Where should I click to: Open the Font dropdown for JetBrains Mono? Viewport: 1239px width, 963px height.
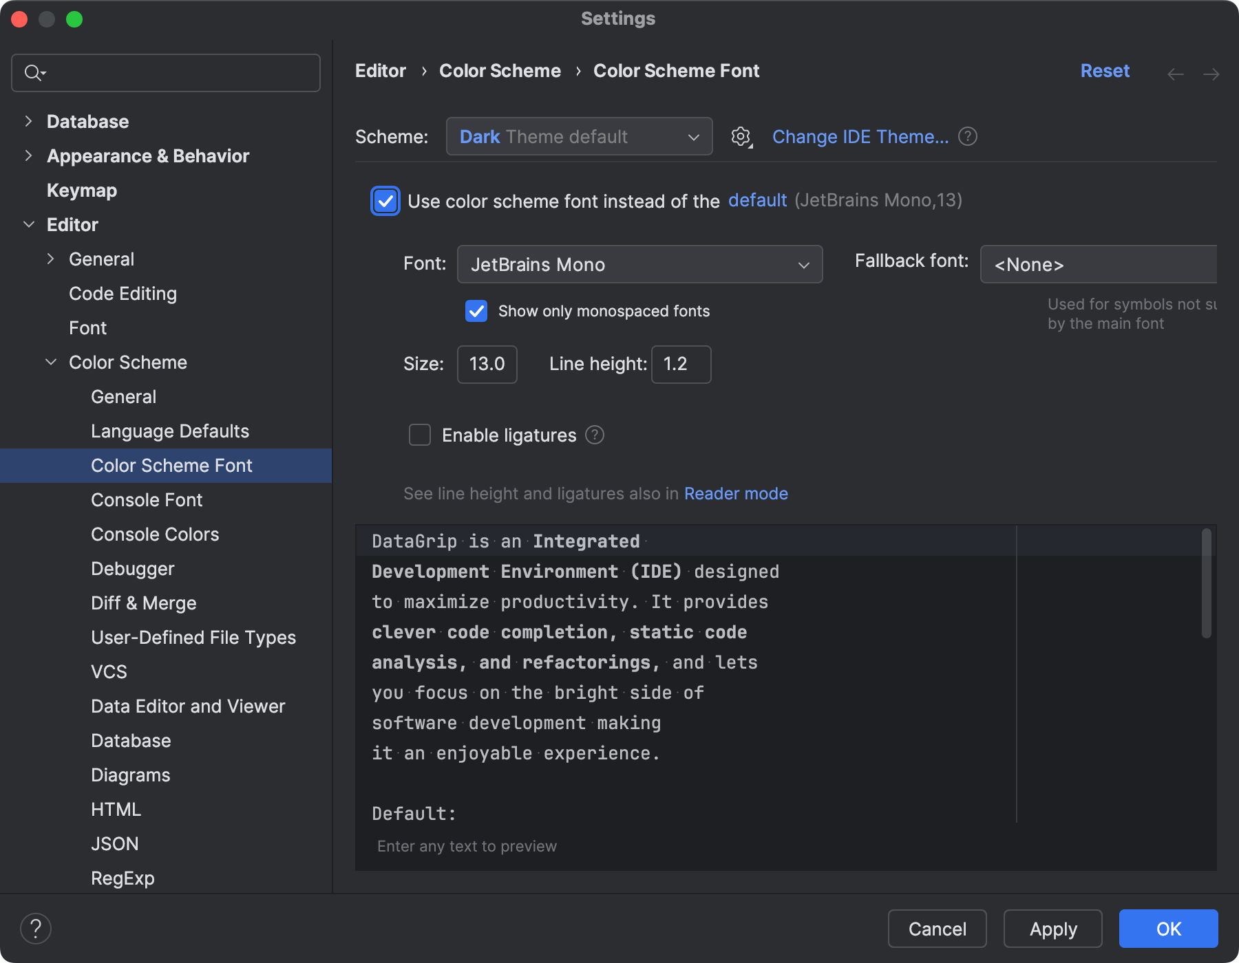pos(639,264)
